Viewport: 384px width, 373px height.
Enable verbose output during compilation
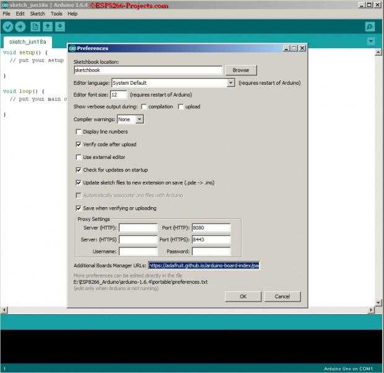pyautogui.click(x=144, y=106)
